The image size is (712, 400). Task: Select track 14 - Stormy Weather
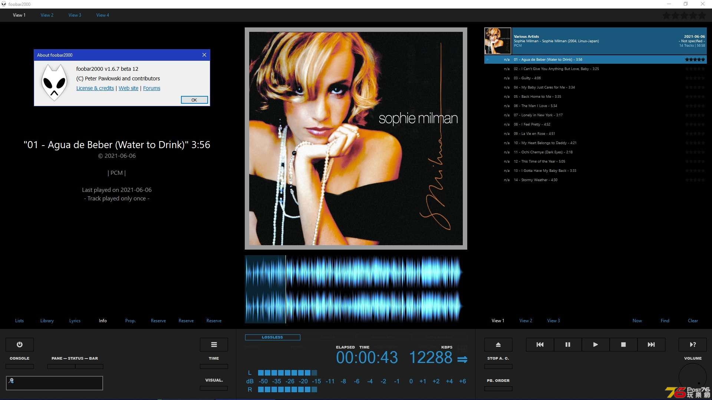pos(595,180)
